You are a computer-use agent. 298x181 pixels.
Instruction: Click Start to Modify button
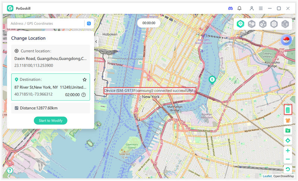(51, 120)
